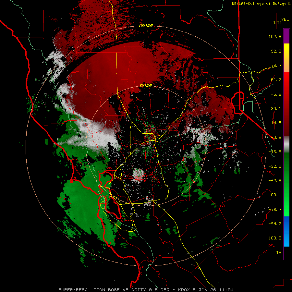The width and height of the screenshot is (292, 292).
Task: Click the 14.5 velocity scale value
Action: [276, 123]
